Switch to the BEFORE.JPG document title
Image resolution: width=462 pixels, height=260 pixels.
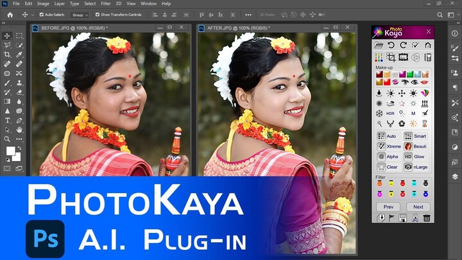click(74, 28)
